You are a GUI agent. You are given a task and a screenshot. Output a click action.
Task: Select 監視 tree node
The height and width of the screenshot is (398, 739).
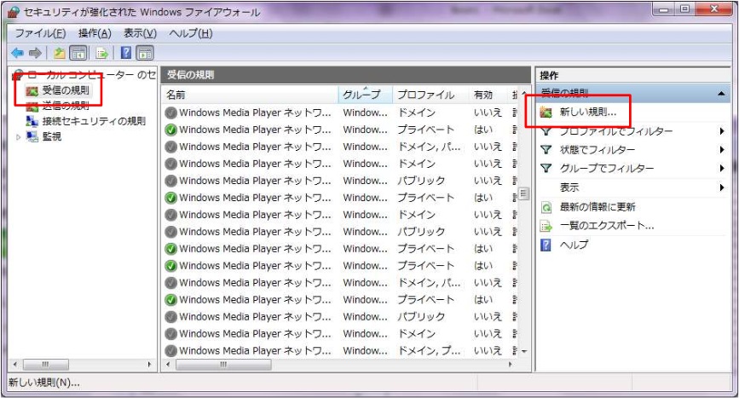(x=52, y=136)
